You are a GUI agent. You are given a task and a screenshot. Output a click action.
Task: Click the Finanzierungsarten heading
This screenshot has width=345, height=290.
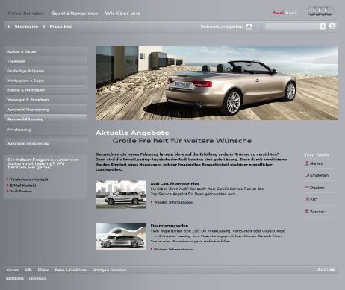pos(170,226)
